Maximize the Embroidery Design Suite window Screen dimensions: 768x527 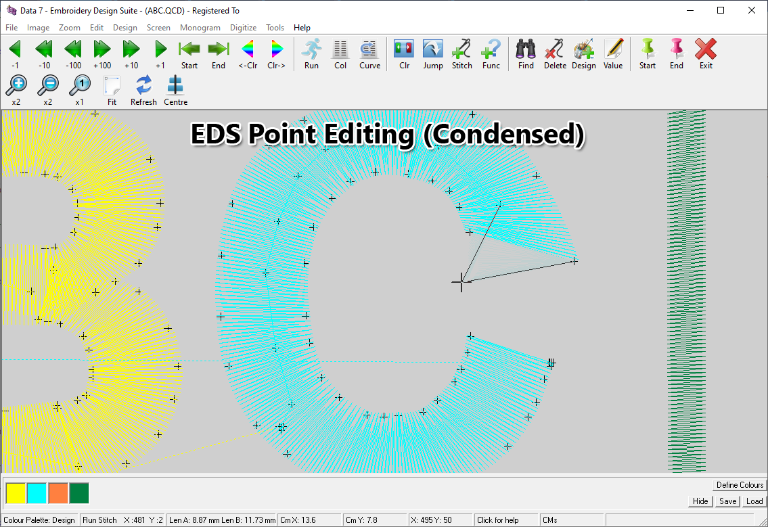point(721,10)
